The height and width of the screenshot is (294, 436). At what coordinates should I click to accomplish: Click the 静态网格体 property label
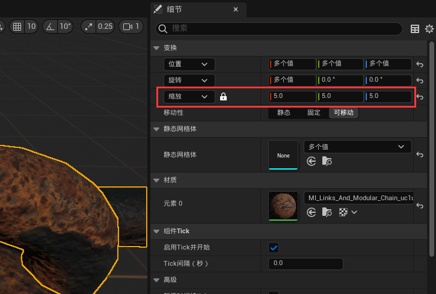coord(180,155)
